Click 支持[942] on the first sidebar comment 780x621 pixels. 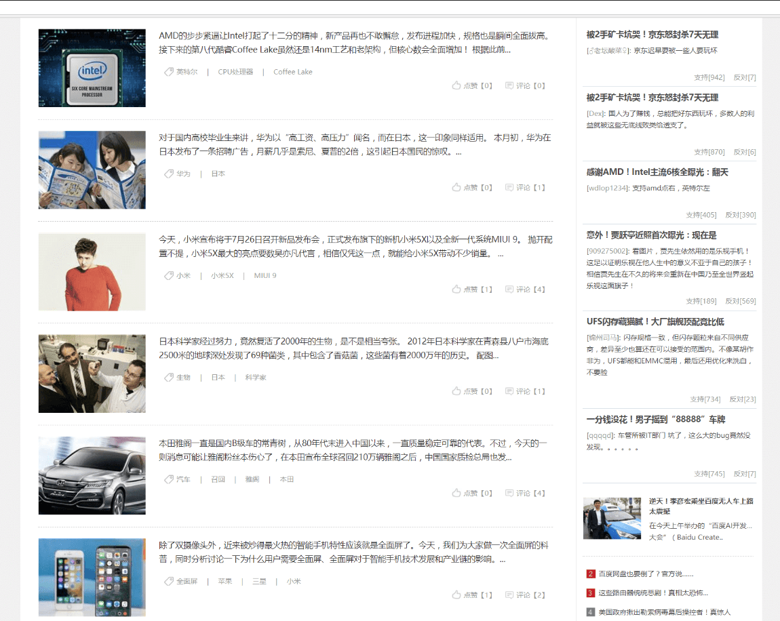[709, 77]
